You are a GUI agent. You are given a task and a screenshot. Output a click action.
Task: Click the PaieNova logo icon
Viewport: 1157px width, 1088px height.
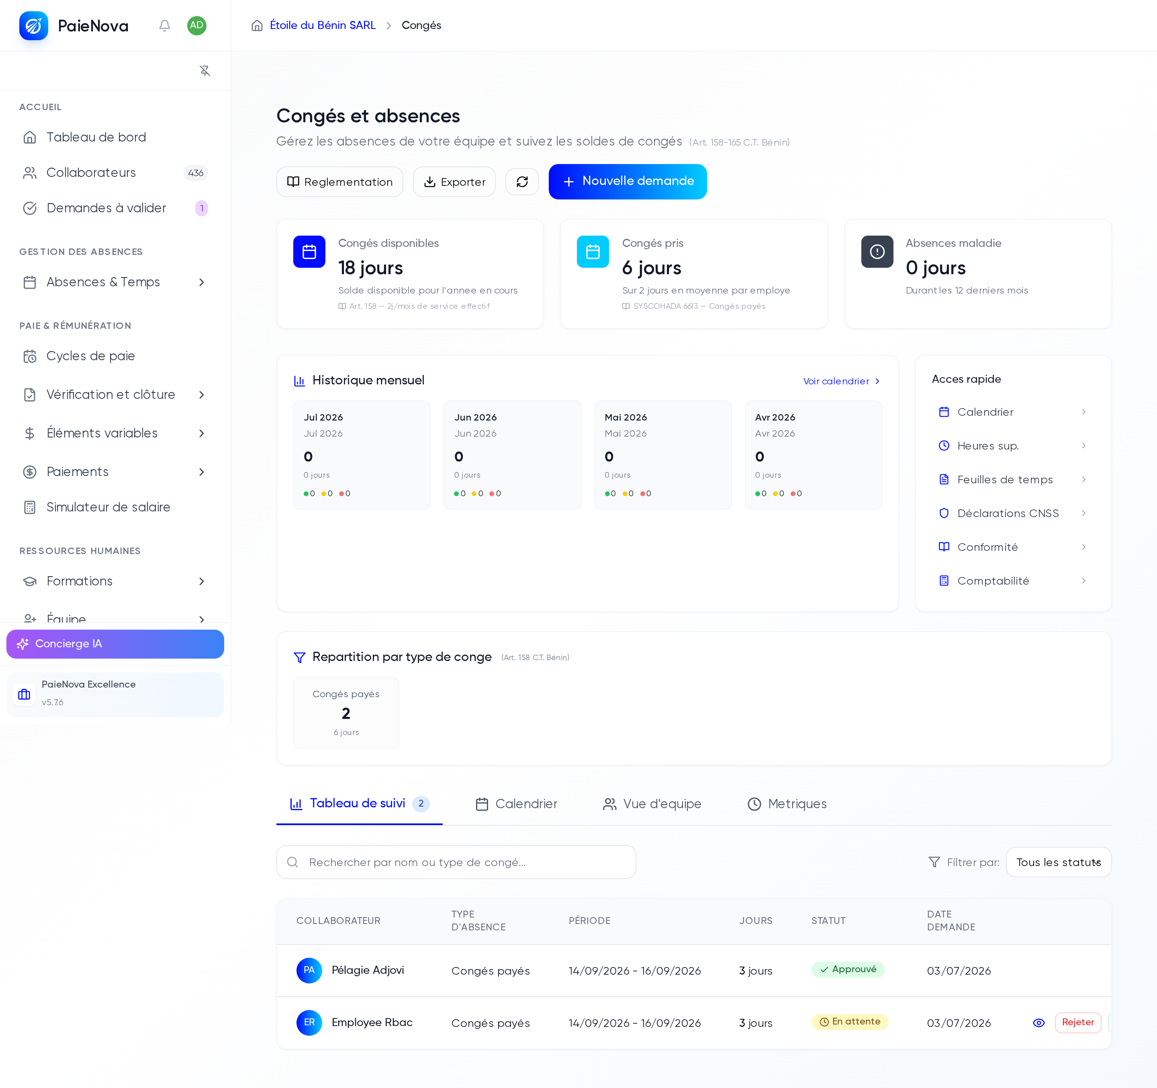click(x=34, y=26)
